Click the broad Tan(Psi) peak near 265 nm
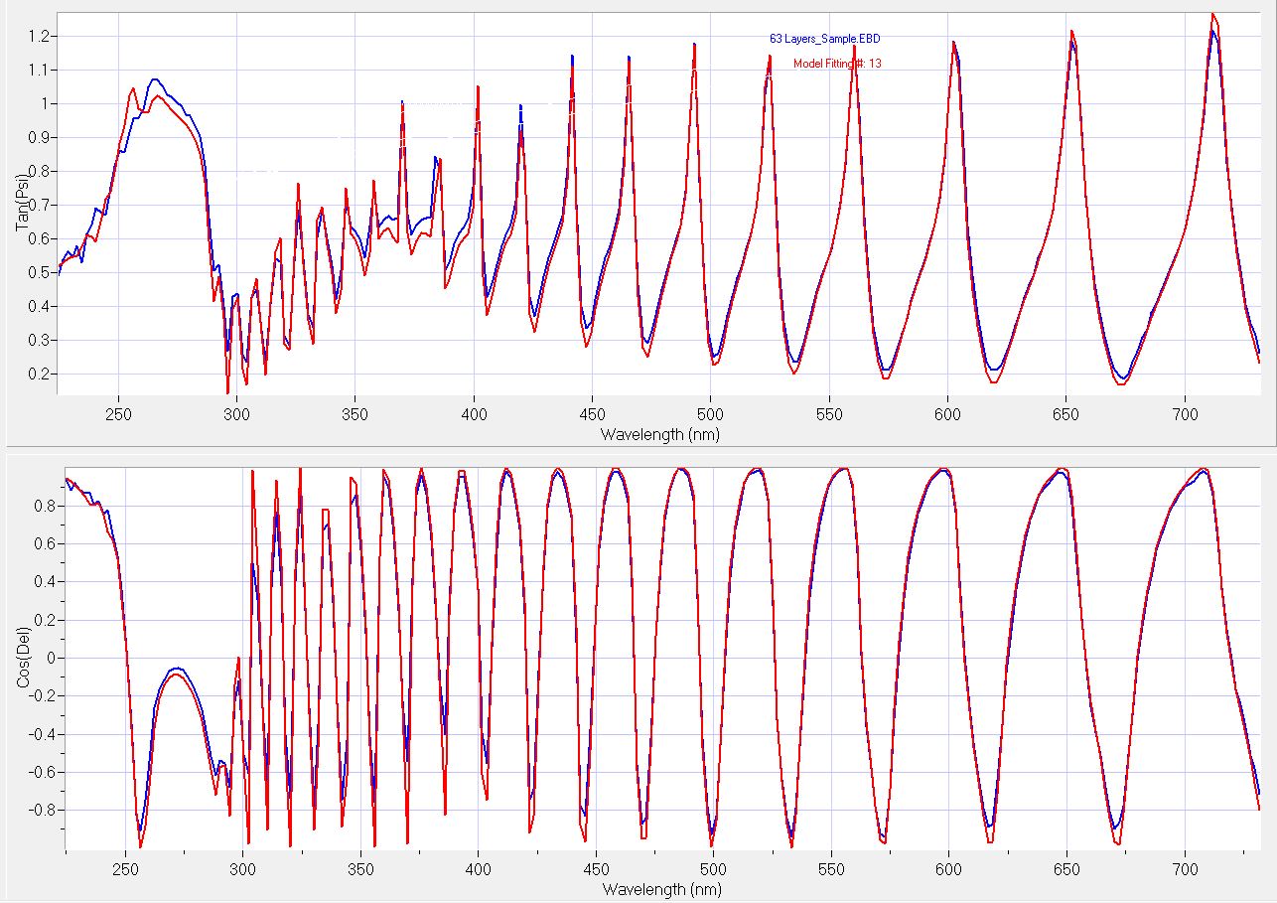1277x903 pixels. point(154,79)
